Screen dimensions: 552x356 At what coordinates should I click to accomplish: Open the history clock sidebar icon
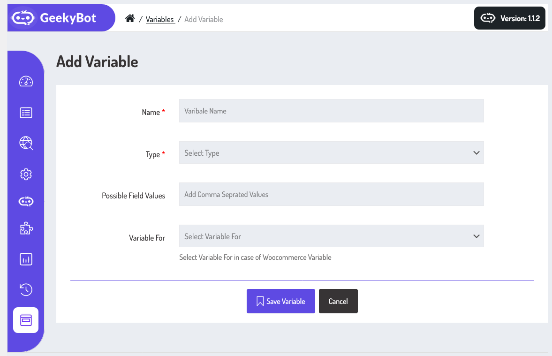26,289
